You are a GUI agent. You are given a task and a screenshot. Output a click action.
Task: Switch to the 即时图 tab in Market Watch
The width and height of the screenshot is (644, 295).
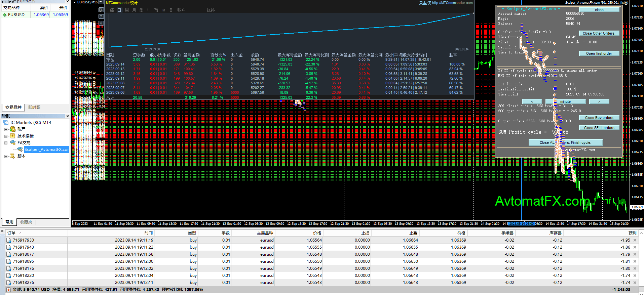point(34,108)
